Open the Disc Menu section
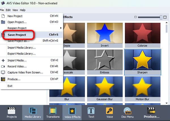The width and height of the screenshot is (170, 121). tap(127, 113)
